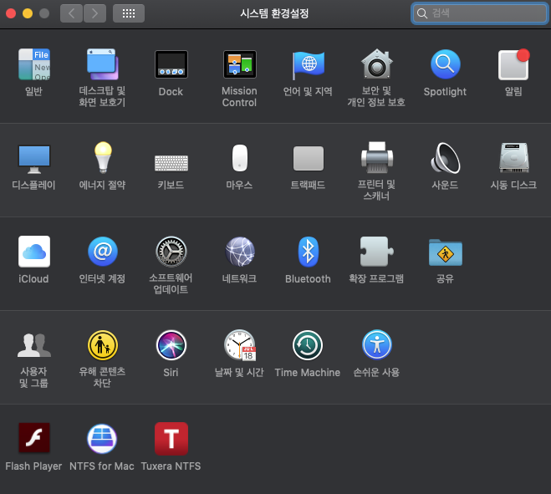Viewport: 551px width, 494px height.
Task: Open 트랙패드 trackpad preferences
Action: [309, 159]
